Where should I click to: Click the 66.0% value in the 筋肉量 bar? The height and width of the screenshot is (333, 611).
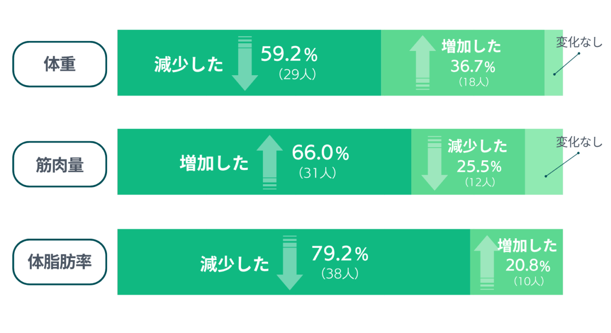320,153
